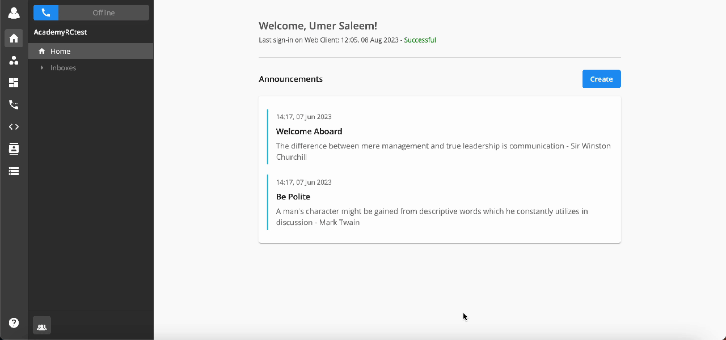Toggle the Offline status selector
The width and height of the screenshot is (726, 340).
(104, 12)
